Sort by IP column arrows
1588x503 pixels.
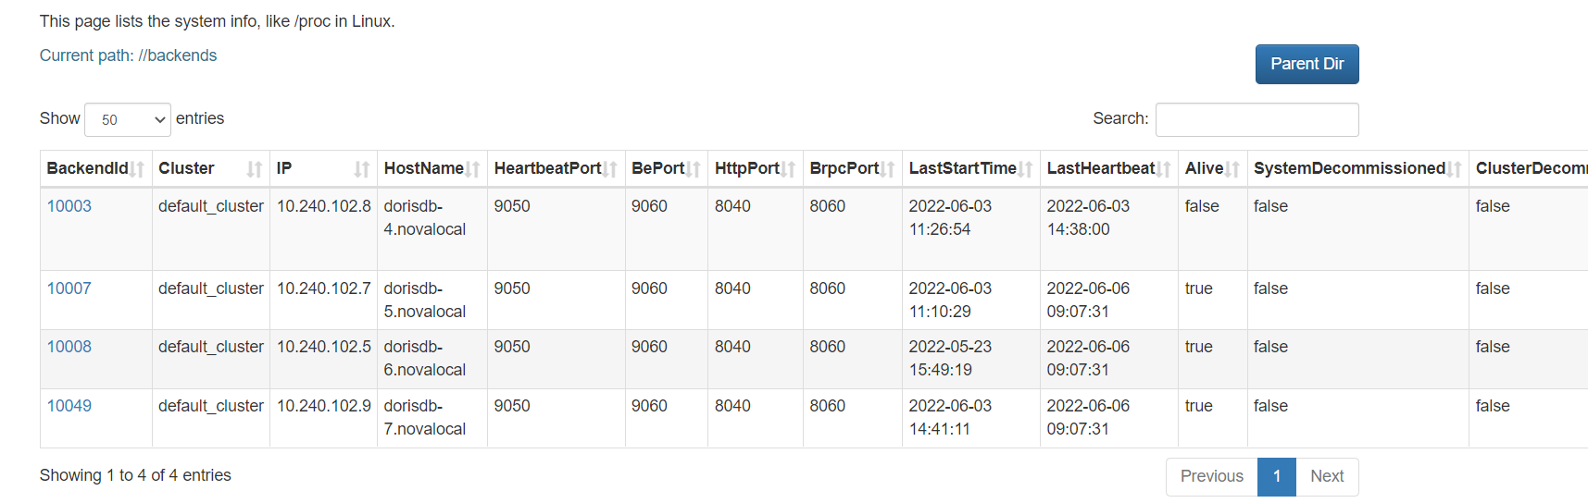(x=361, y=169)
